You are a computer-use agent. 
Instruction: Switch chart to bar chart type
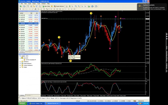point(67,6)
